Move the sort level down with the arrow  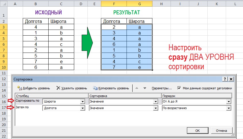click(x=145, y=88)
